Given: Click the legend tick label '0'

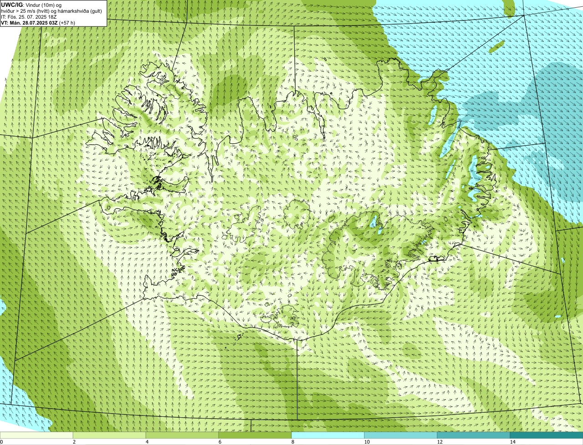Looking at the screenshot, I should 1,442.
